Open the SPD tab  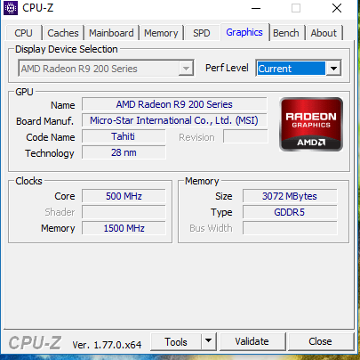[202, 33]
